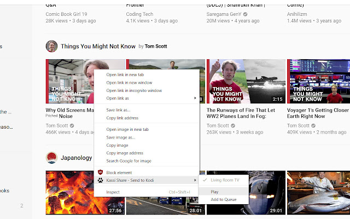Choose Copy image from context menu
Screen dimensions: 350x219
(147, 145)
